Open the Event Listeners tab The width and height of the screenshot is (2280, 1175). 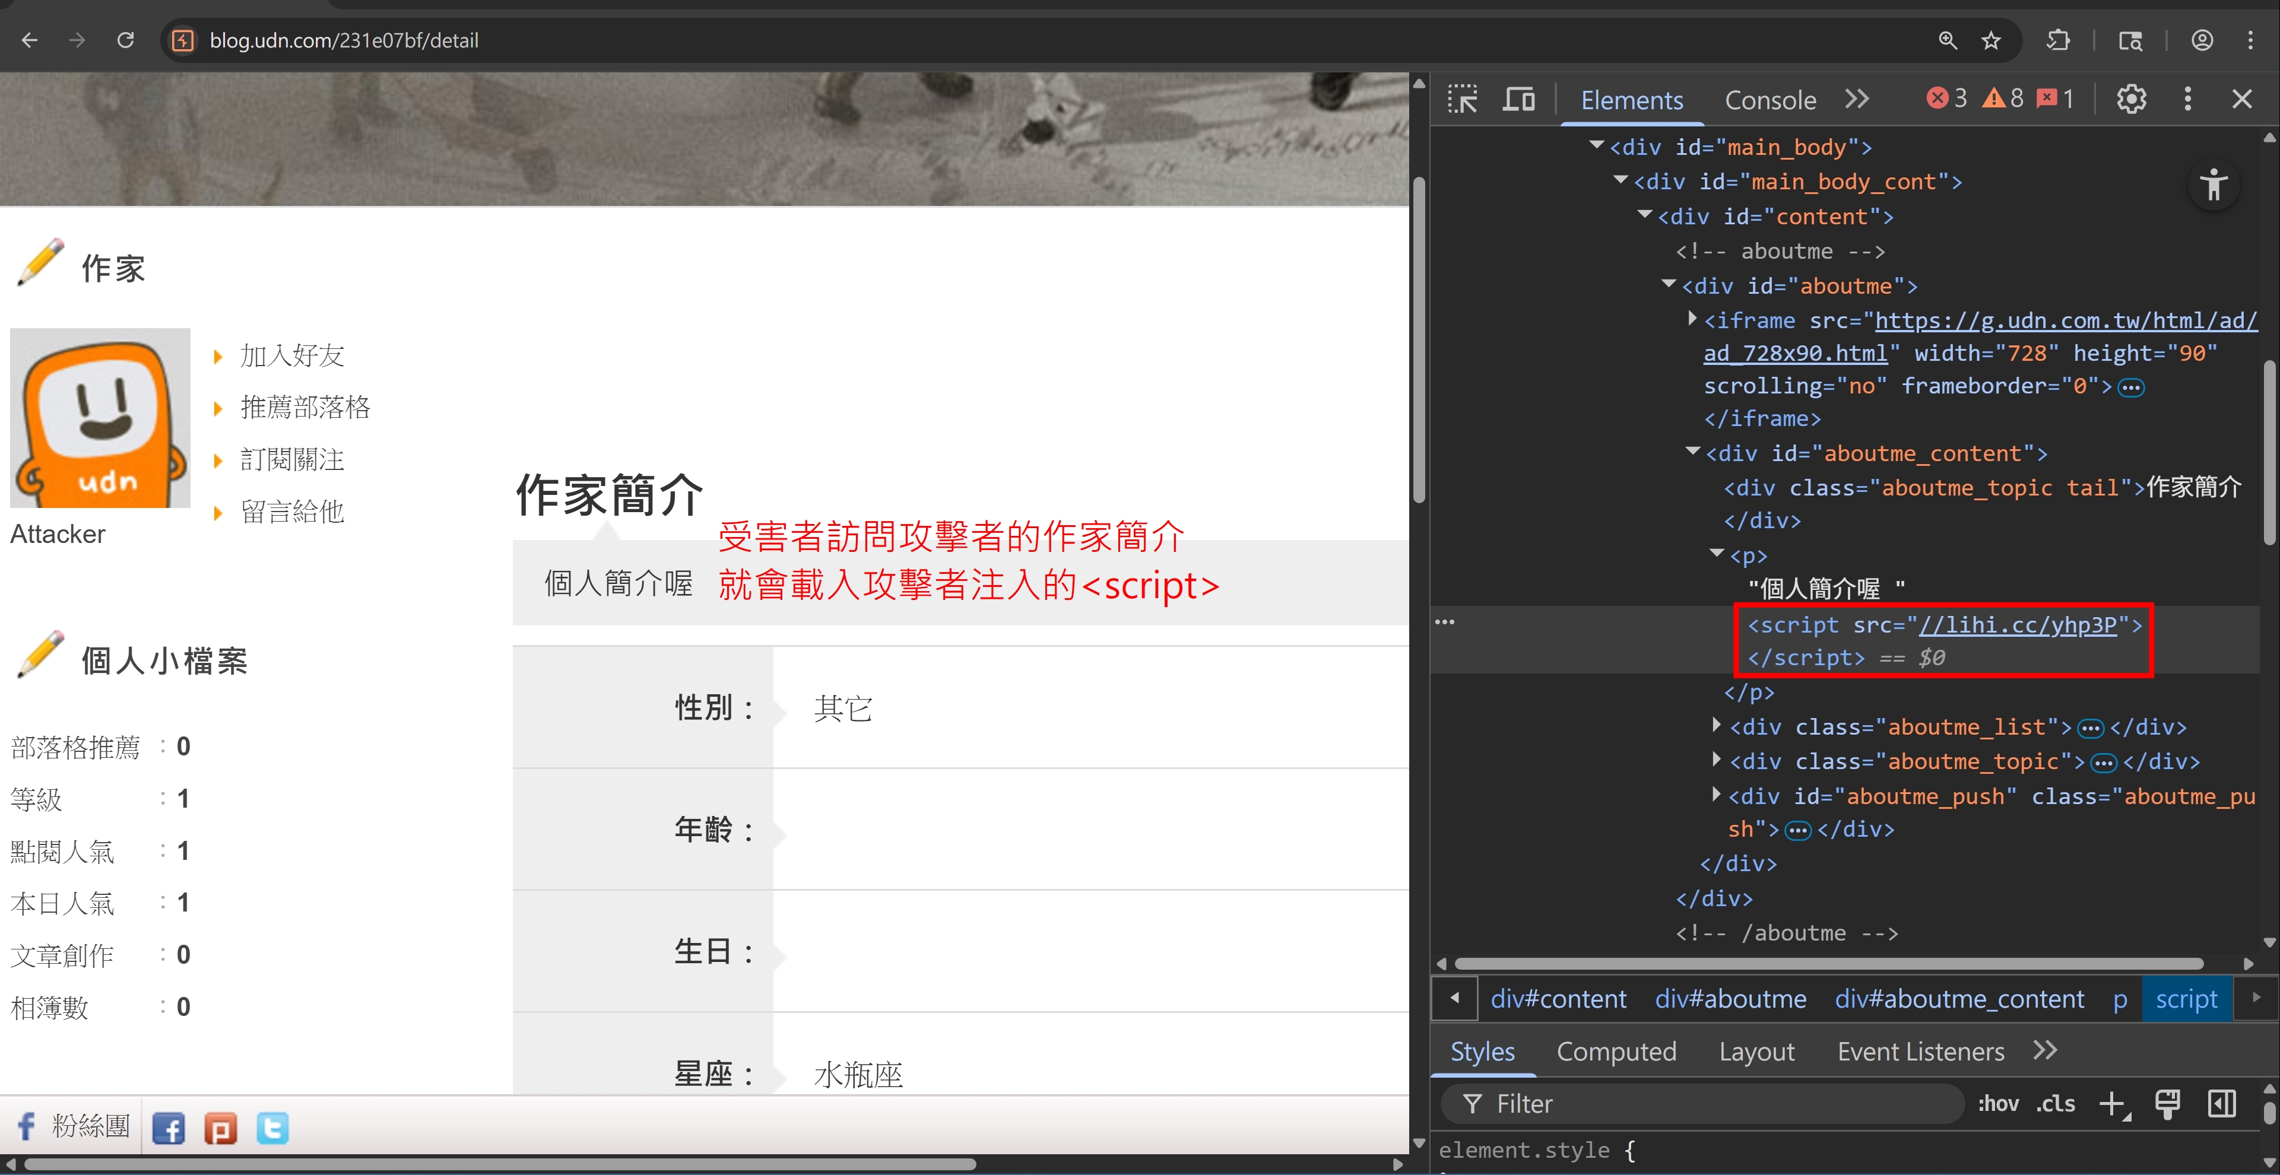click(1921, 1051)
